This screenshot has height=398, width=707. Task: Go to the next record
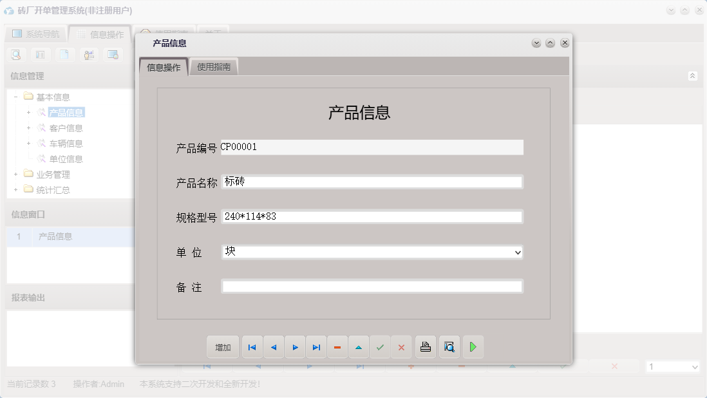click(x=295, y=347)
